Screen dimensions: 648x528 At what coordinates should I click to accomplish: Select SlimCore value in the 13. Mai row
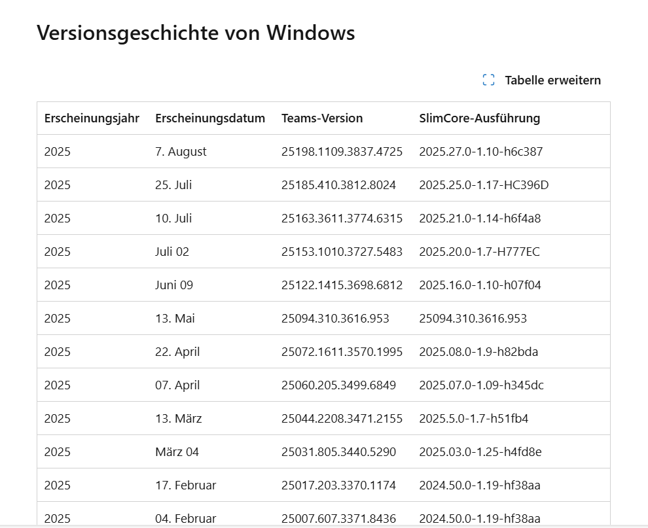473,319
